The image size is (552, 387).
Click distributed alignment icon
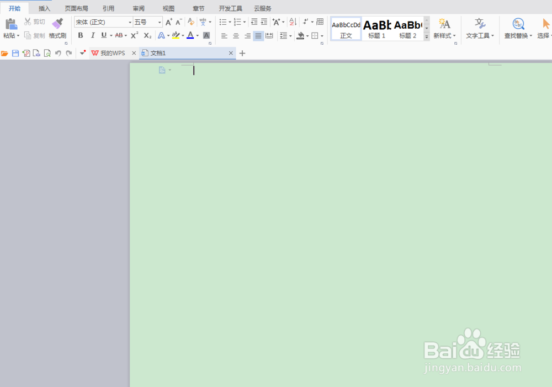click(269, 35)
